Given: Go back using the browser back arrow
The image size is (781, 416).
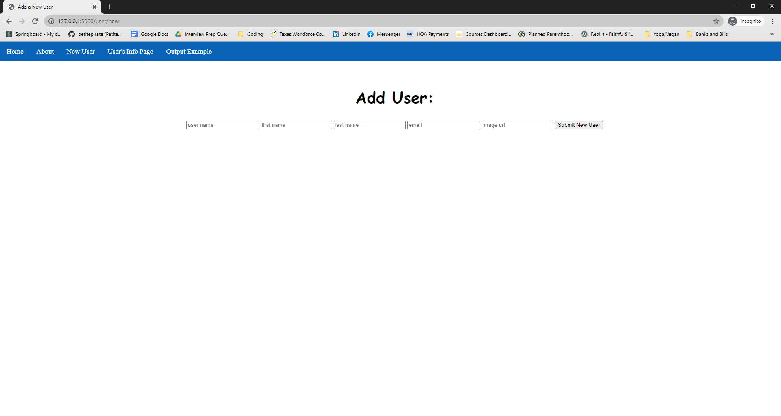Looking at the screenshot, I should click(x=9, y=21).
